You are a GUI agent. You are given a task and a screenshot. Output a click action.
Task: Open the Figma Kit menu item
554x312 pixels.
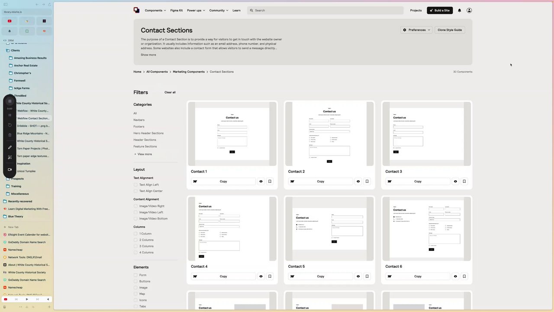click(x=177, y=10)
